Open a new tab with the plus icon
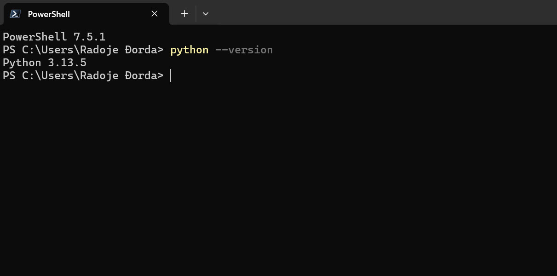 click(x=184, y=13)
